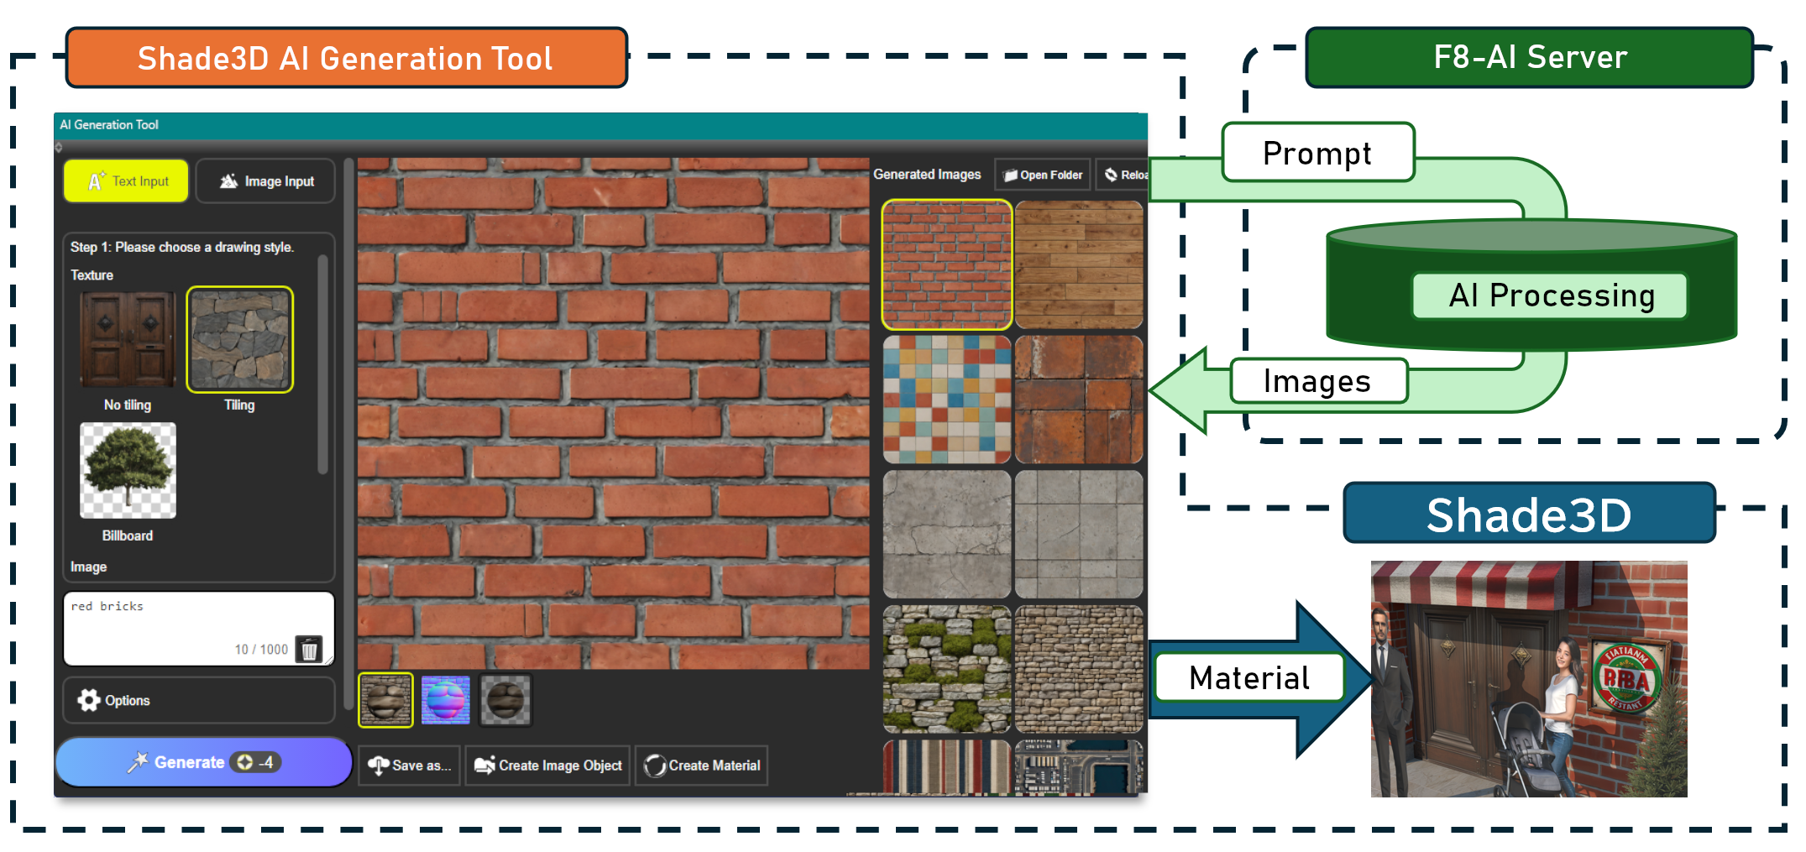Select the No tiling texture style
This screenshot has height=852, width=1806.
click(128, 339)
